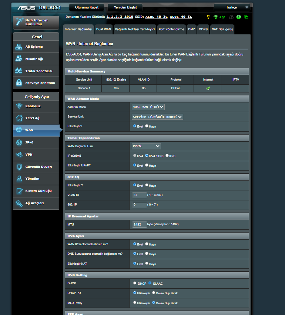
Task: Enable MLD Proxy with Etkinleştir
Action: click(x=135, y=302)
